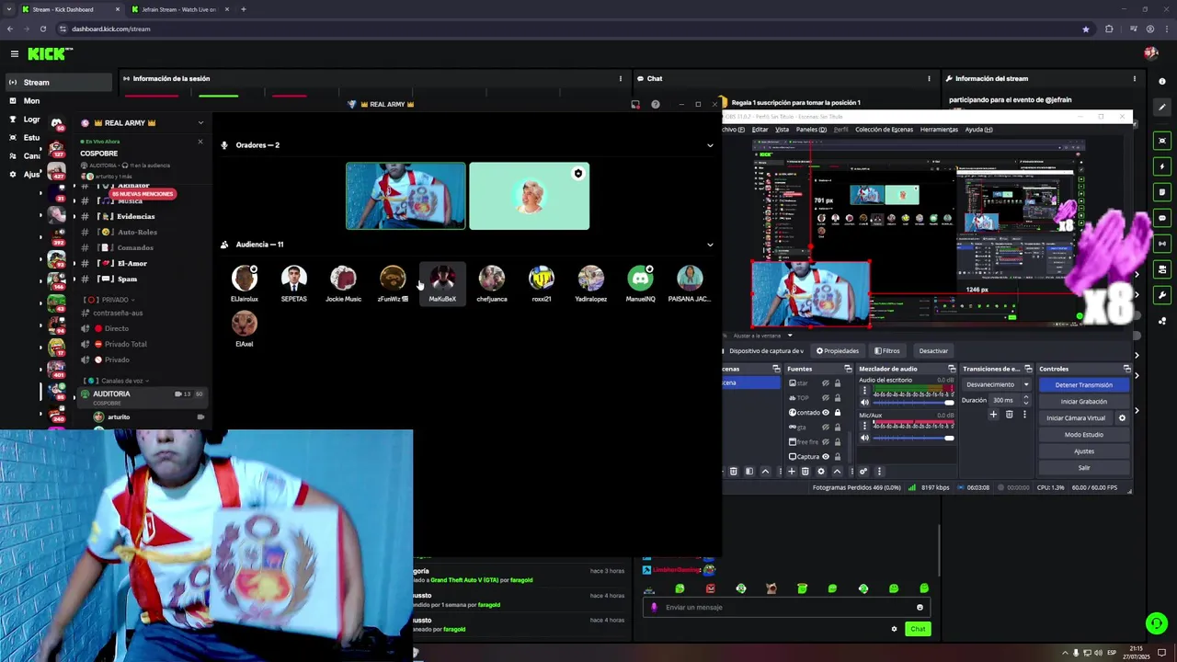
Task: Click the wrench tools icon in right sidebar
Action: (1162, 295)
